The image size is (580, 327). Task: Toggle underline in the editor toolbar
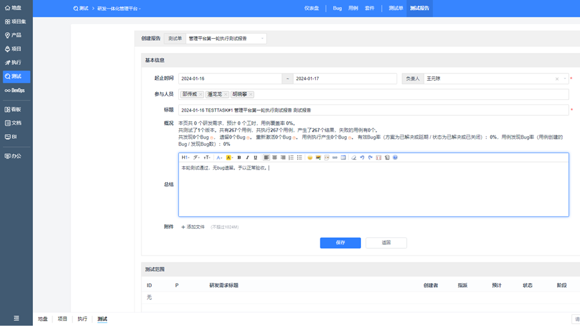pyautogui.click(x=255, y=157)
